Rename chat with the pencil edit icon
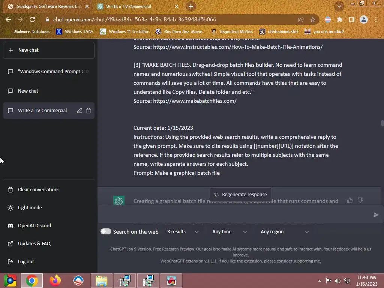Screen dimensions: 384x288 pyautogui.click(x=79, y=111)
